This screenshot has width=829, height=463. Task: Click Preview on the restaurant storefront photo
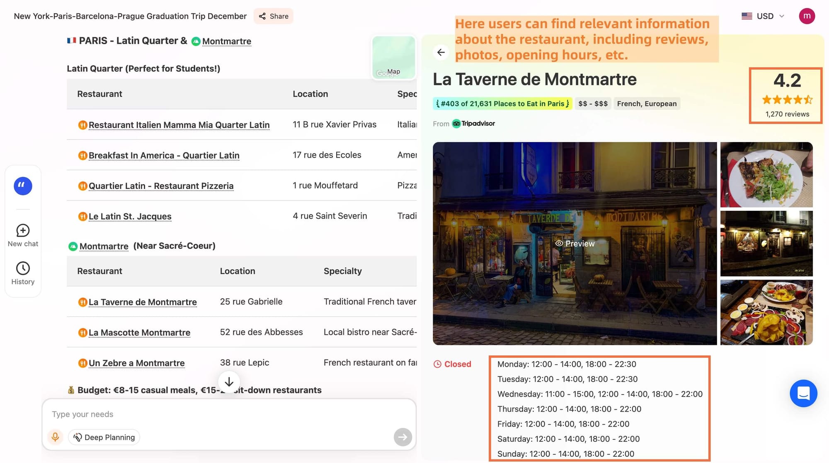(x=574, y=244)
